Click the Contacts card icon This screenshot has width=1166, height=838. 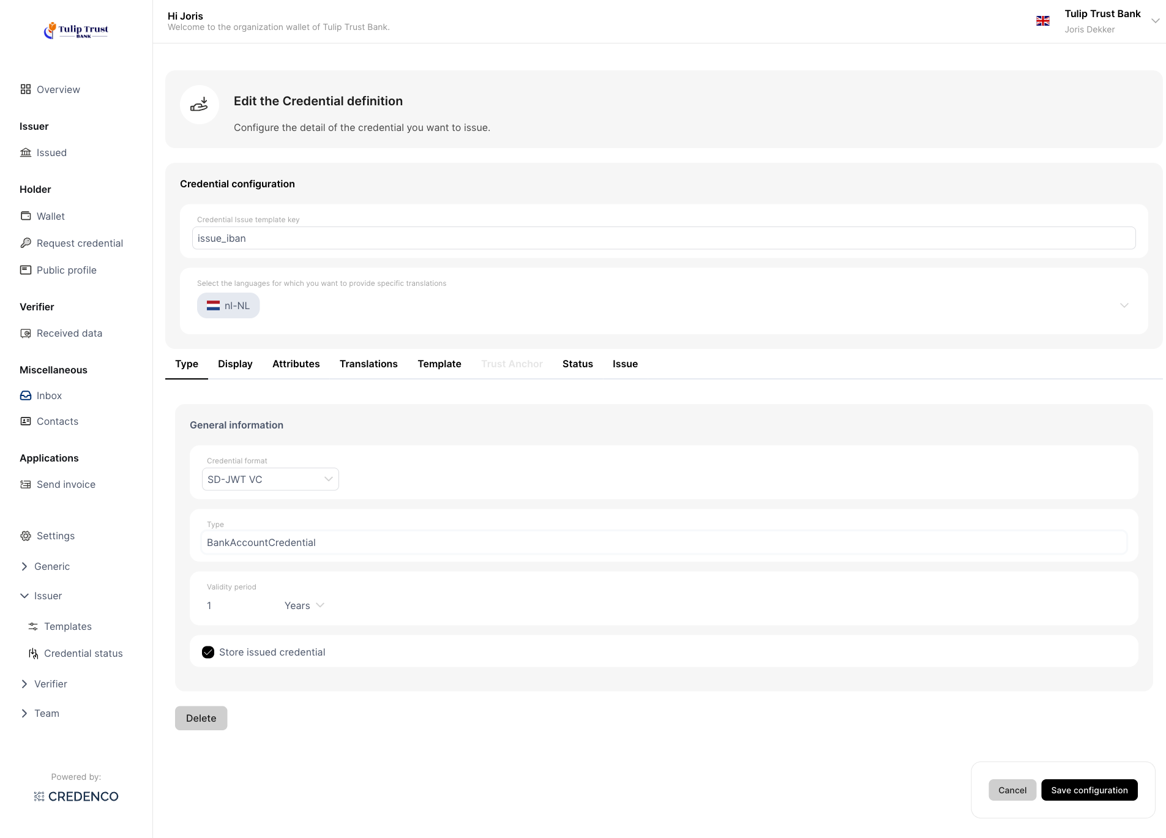point(25,421)
